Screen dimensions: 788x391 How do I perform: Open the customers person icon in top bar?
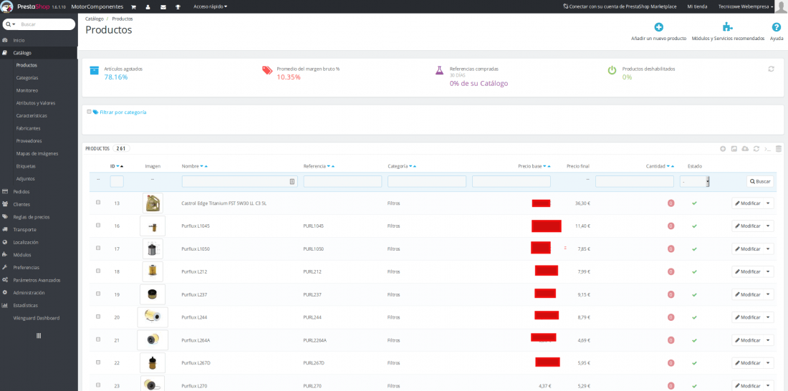[148, 7]
